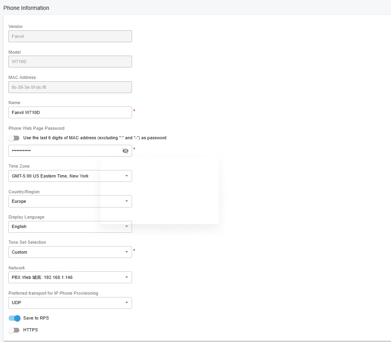Click the Model field showing W710D
Image resolution: width=391 pixels, height=342 pixels.
tap(70, 62)
